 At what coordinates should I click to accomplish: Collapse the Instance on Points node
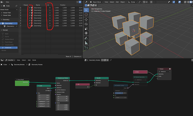pyautogui.click(x=57, y=78)
